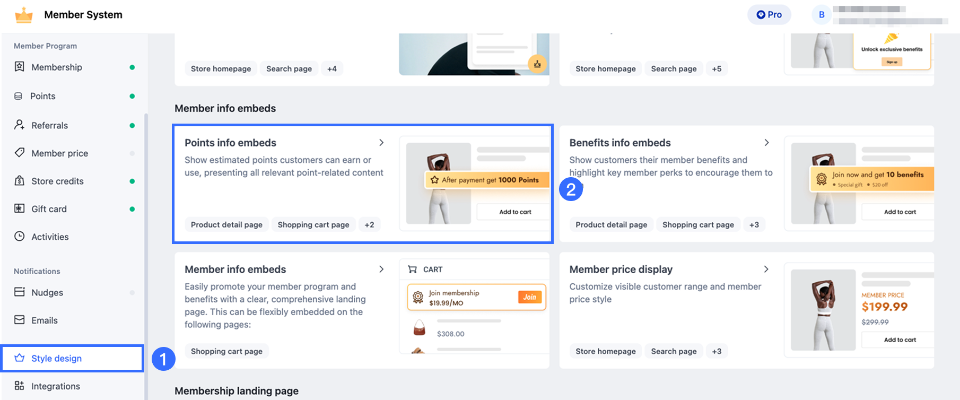Click the Activities clock icon
Image resolution: width=960 pixels, height=400 pixels.
(20, 236)
